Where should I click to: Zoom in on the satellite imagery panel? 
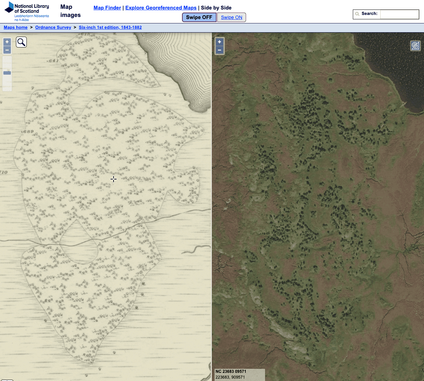coord(220,42)
